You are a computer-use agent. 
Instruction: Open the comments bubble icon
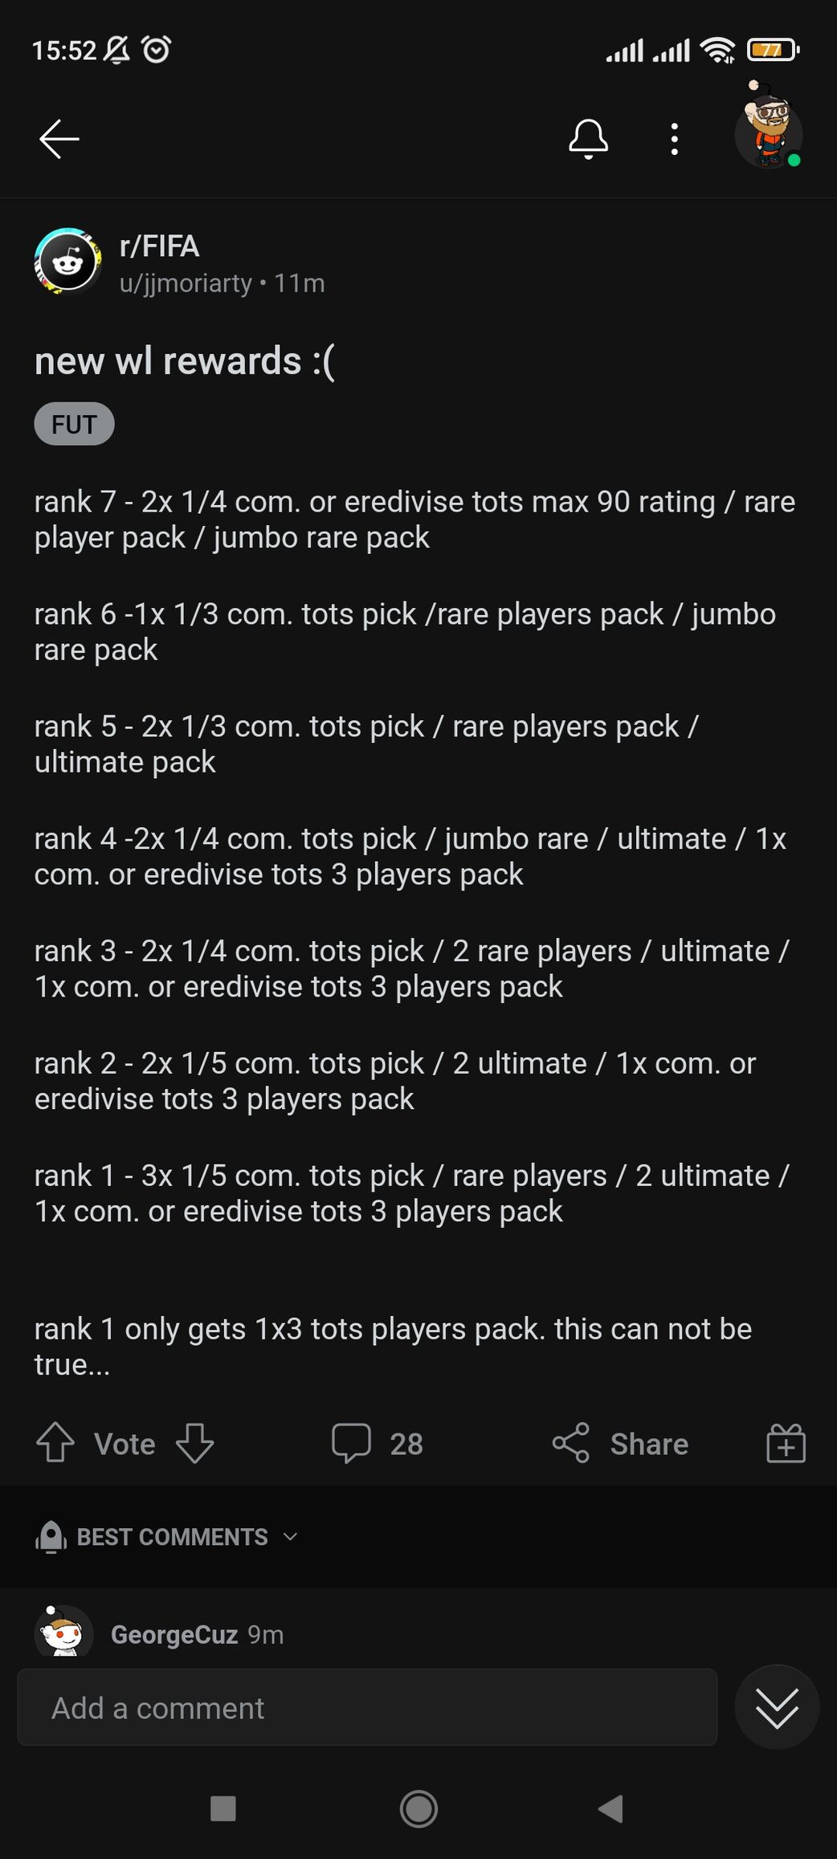pyautogui.click(x=351, y=1443)
